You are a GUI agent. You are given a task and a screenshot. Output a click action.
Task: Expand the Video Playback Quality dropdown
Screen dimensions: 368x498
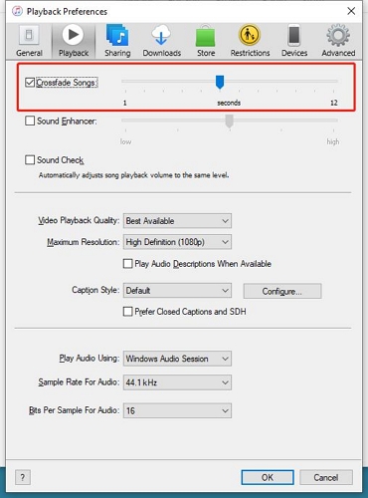[177, 221]
